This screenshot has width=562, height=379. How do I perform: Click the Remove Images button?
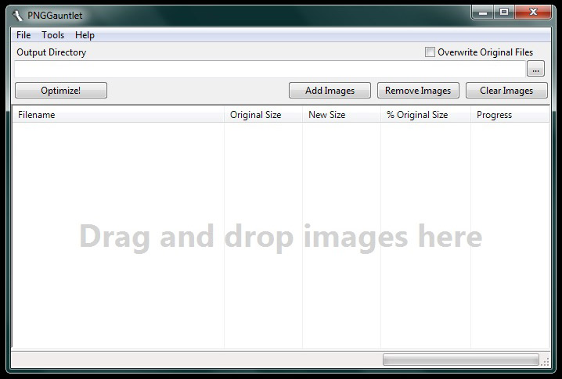click(x=418, y=90)
